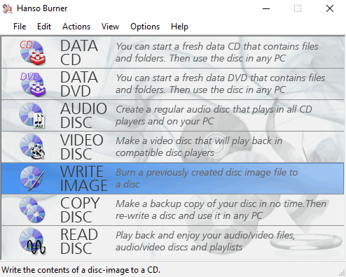
Task: Select the VIDEO DISC label
Action: [x=82, y=147]
